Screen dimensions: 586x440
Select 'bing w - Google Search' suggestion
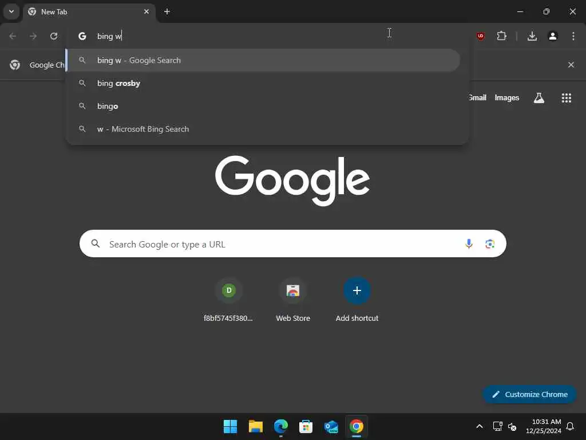click(263, 60)
